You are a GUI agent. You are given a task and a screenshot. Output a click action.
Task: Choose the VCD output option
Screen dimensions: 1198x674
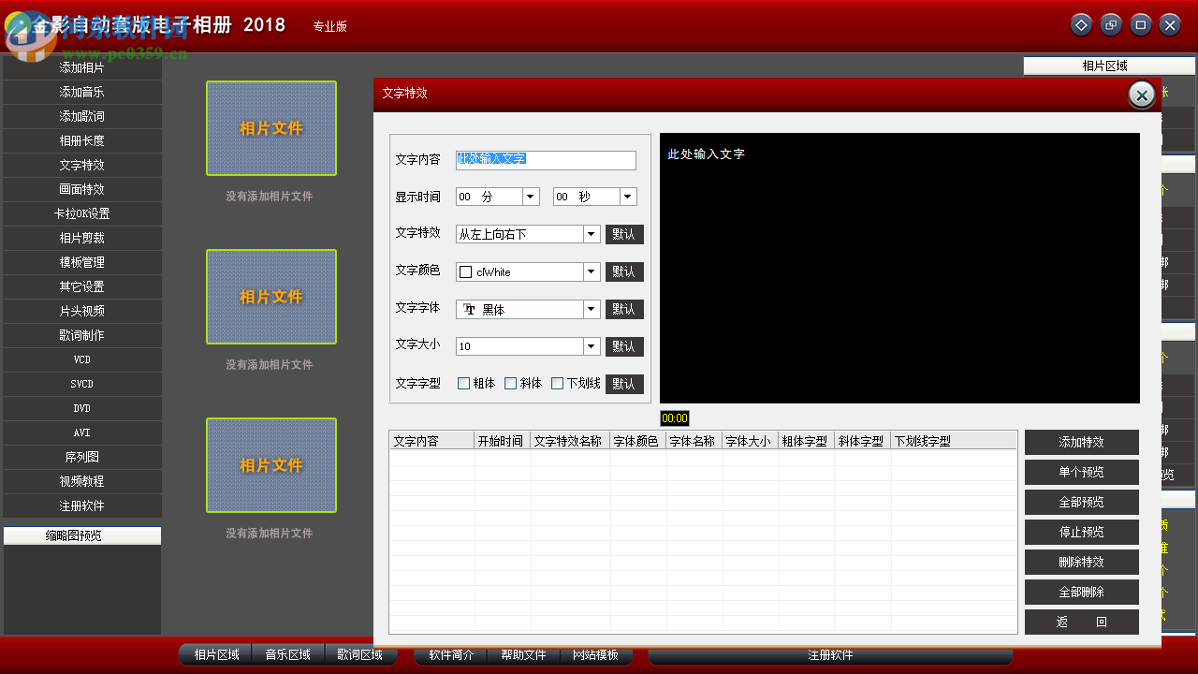pyautogui.click(x=81, y=359)
